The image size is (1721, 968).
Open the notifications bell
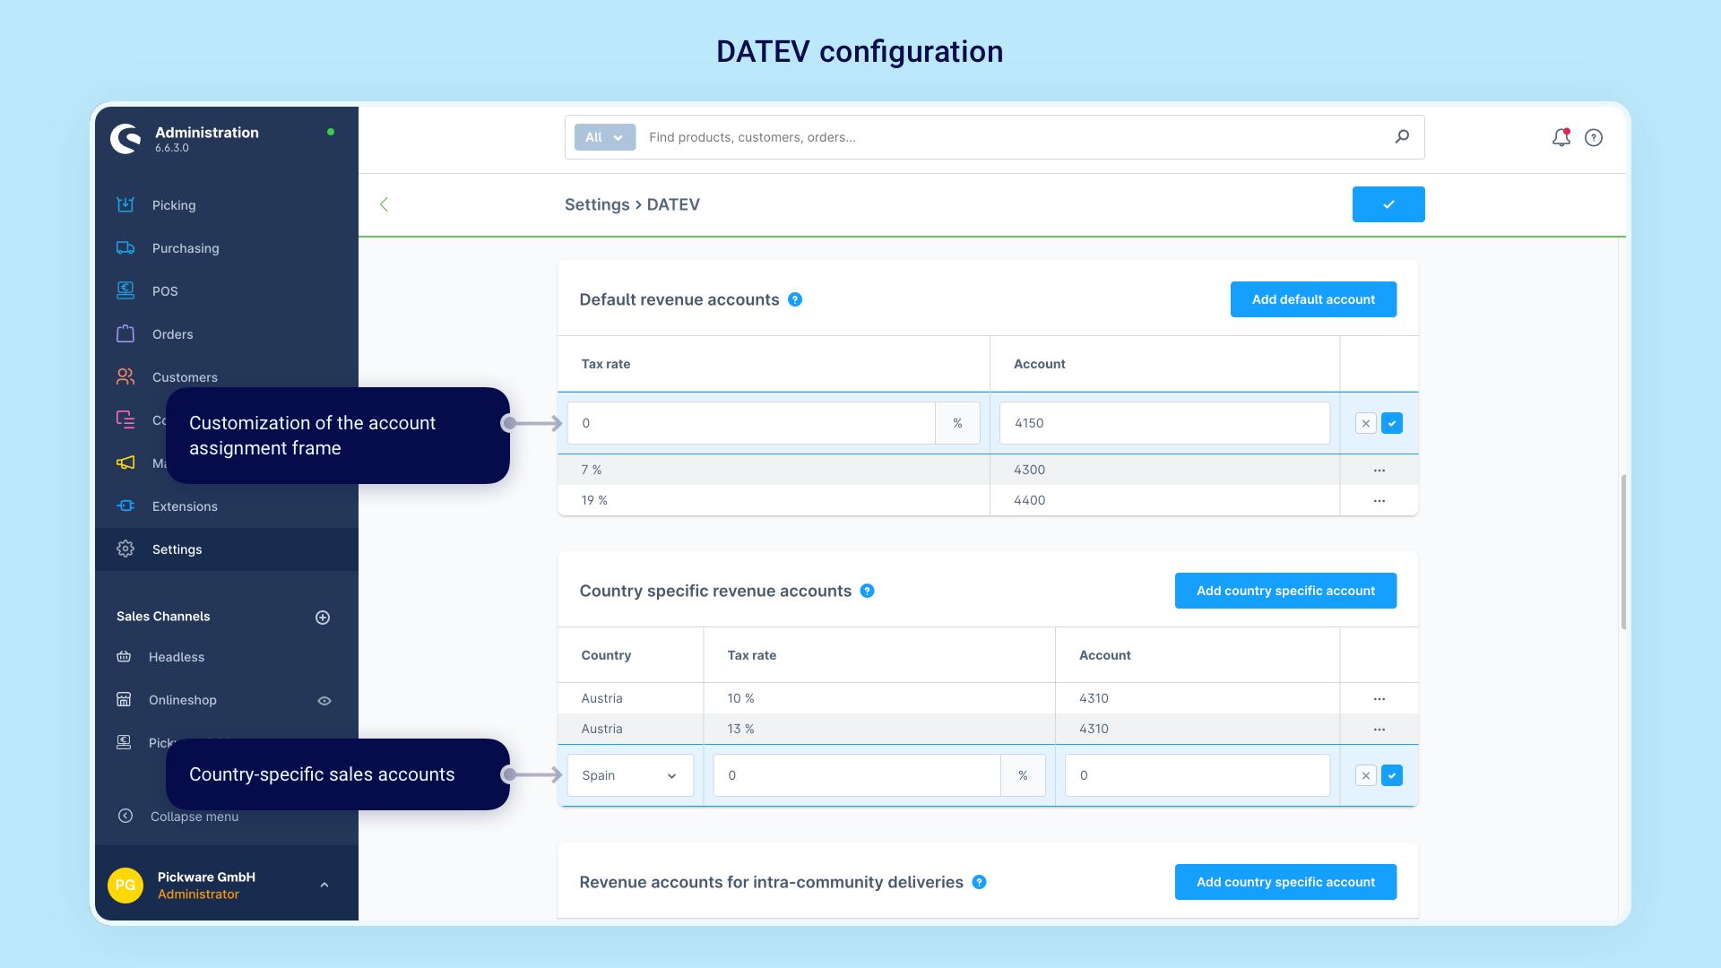tap(1561, 137)
